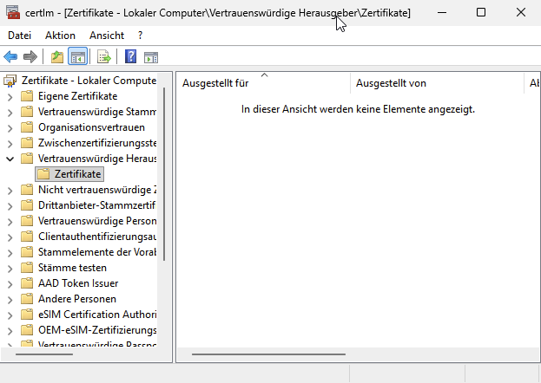Click the Back arrow toolbar icon

(x=10, y=57)
